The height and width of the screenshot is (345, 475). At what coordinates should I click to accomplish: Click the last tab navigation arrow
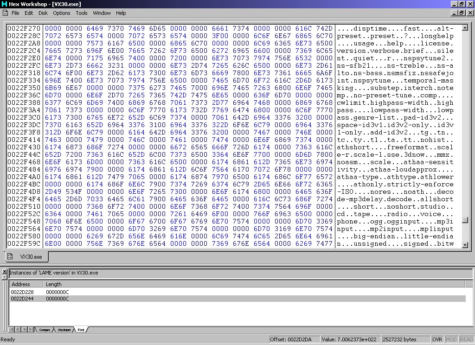[31, 330]
